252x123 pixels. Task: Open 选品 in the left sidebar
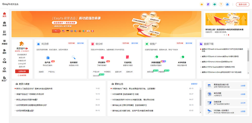[5, 24]
